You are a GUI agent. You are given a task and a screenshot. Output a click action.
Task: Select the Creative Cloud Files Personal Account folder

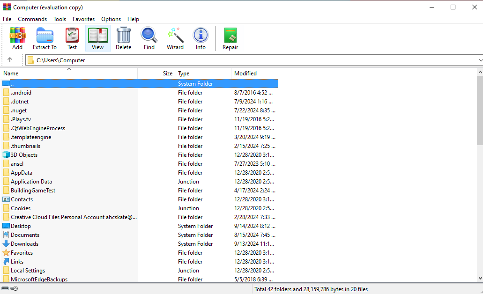pos(74,217)
